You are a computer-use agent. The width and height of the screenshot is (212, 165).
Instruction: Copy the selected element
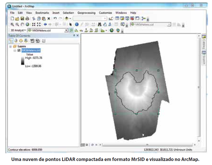pos(39,18)
